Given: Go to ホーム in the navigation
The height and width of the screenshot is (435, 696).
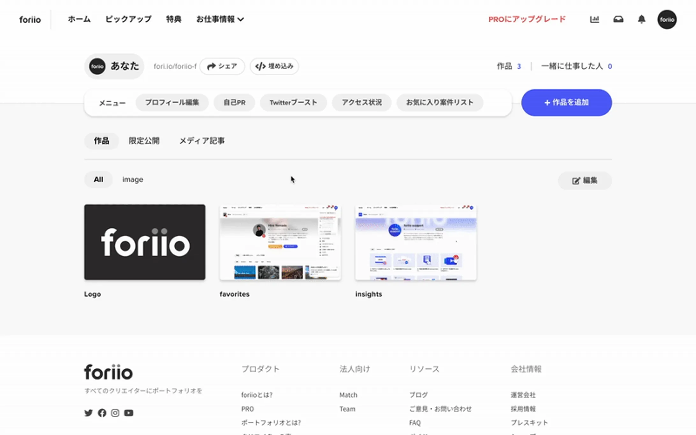Looking at the screenshot, I should point(79,19).
